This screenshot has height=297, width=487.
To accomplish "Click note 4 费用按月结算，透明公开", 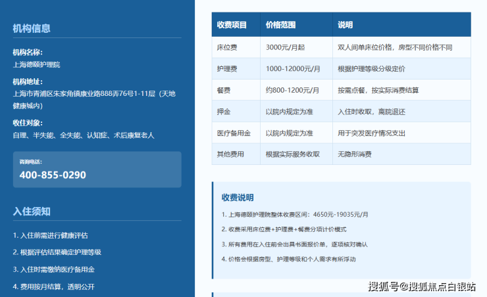I will pos(53,286).
